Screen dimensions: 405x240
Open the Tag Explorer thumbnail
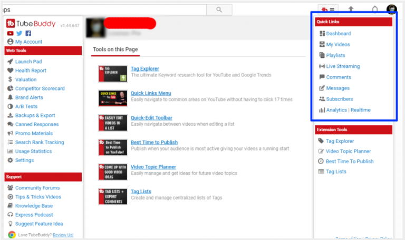pos(113,74)
